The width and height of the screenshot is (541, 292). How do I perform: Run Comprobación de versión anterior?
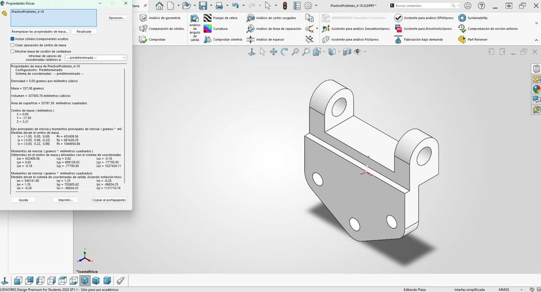tap(488, 29)
